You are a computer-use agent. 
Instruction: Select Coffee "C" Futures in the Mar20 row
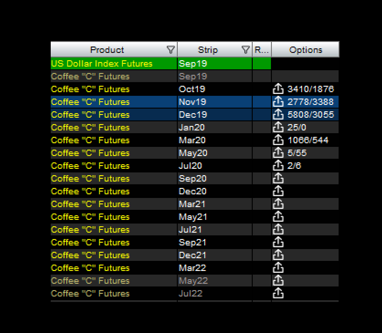point(90,140)
